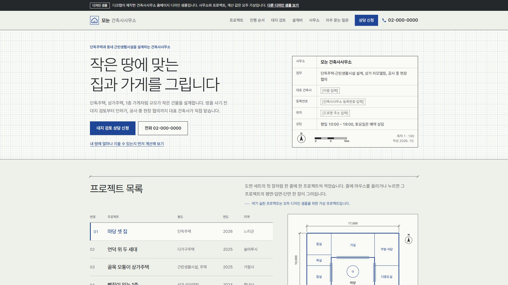Go to 진행 순서 in navigation
The image size is (508, 285).
(257, 20)
